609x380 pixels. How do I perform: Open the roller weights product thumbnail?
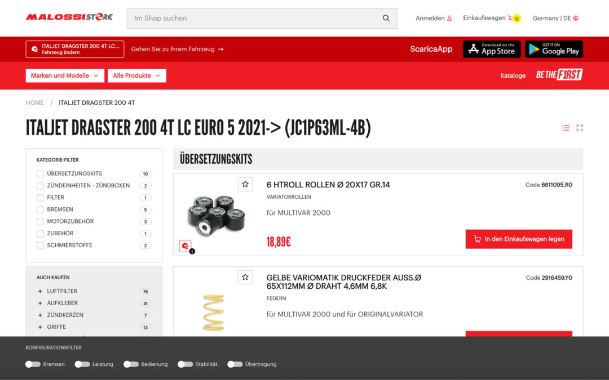[217, 215]
